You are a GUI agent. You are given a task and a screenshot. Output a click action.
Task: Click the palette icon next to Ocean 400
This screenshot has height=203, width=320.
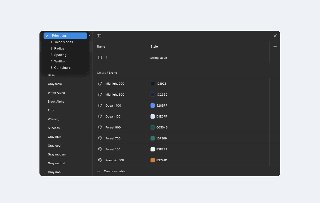point(100,106)
